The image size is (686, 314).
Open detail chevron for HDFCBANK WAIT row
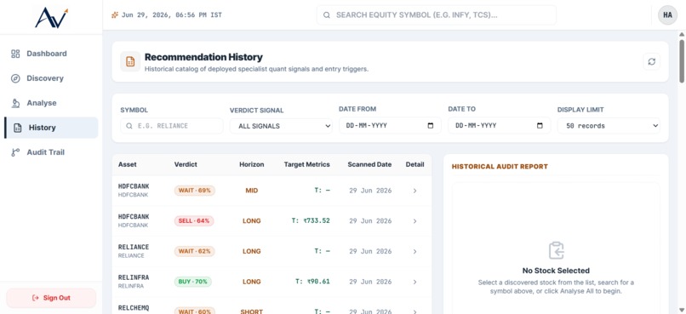414,191
